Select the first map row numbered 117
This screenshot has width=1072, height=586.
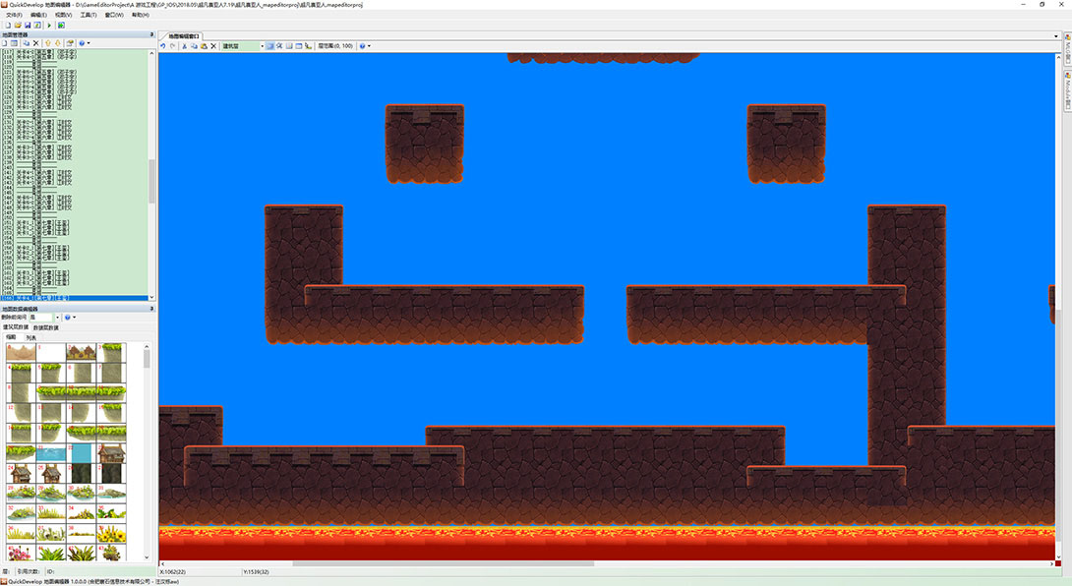(x=75, y=51)
